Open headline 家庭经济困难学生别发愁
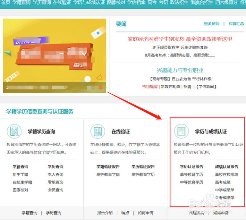 coord(180,39)
